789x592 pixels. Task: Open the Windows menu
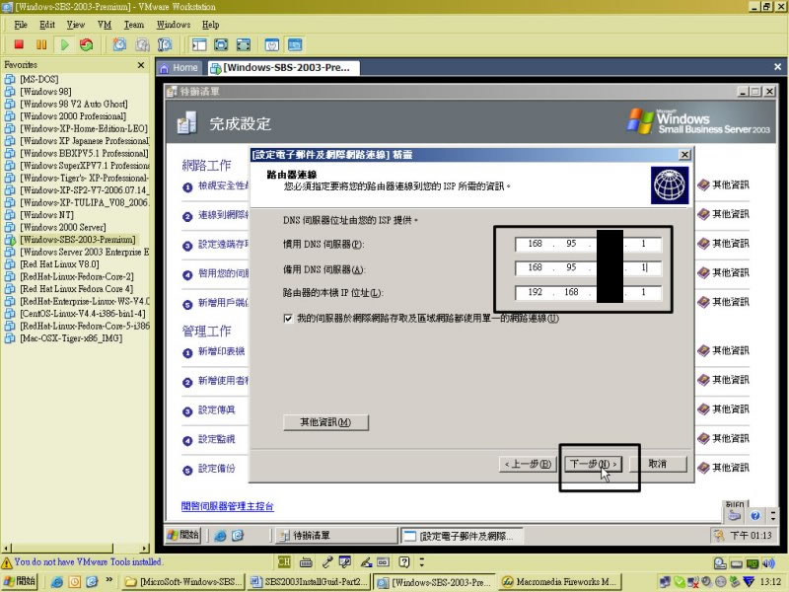[174, 25]
